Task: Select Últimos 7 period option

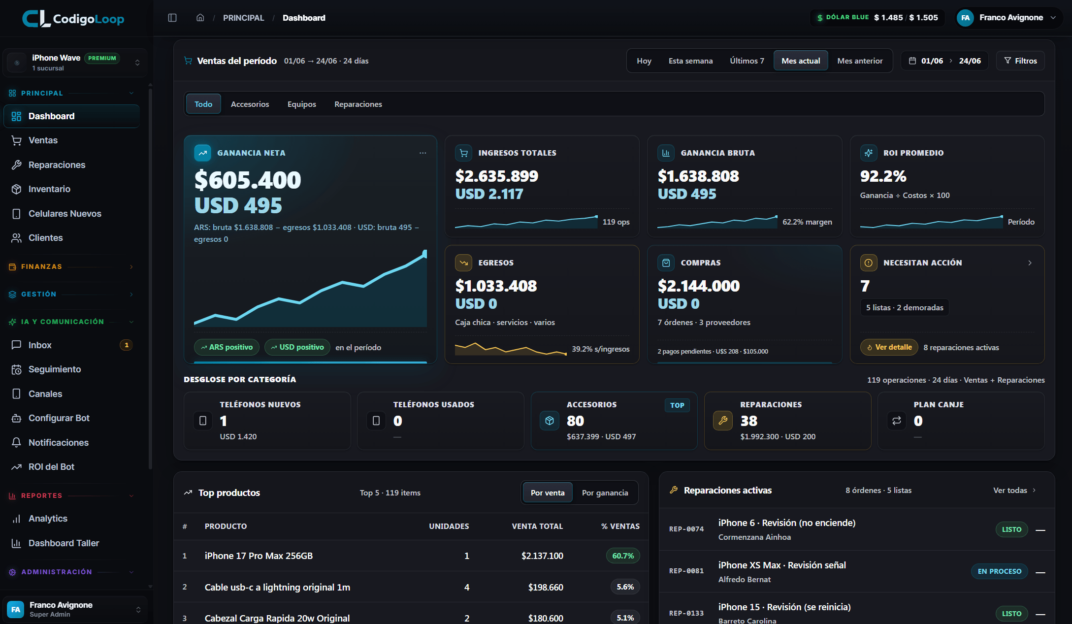Action: [x=747, y=61]
